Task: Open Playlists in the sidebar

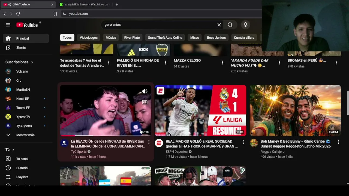Action: click(26, 177)
